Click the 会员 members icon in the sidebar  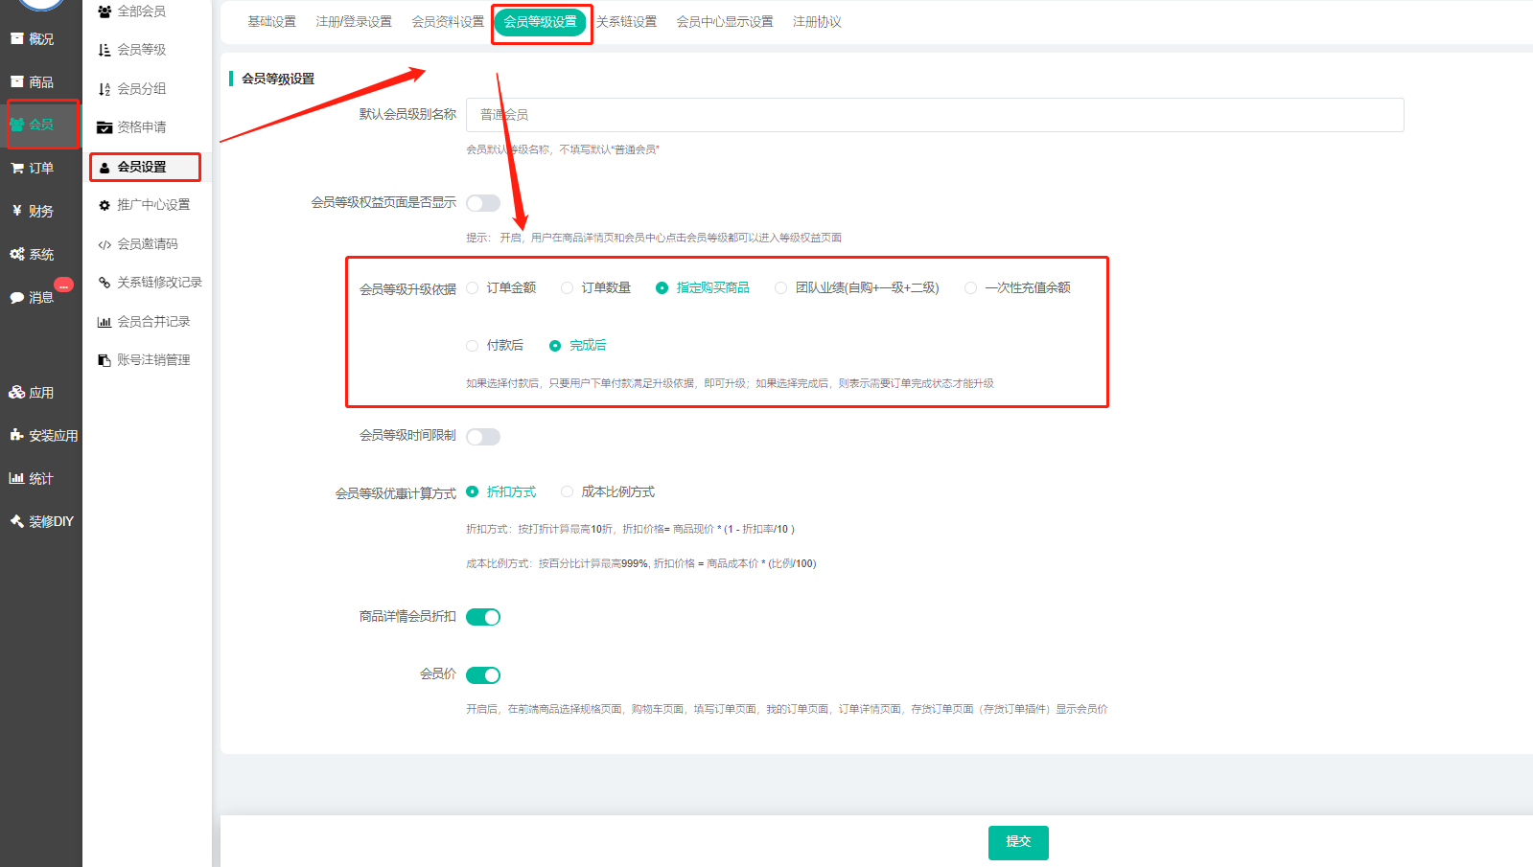[x=16, y=125]
